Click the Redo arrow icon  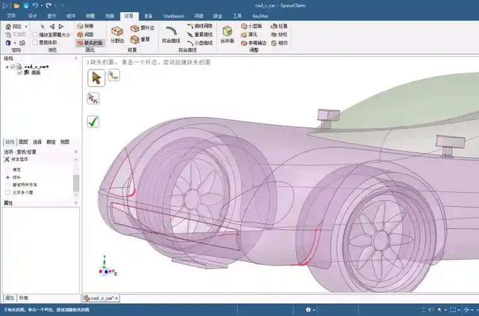(49, 6)
